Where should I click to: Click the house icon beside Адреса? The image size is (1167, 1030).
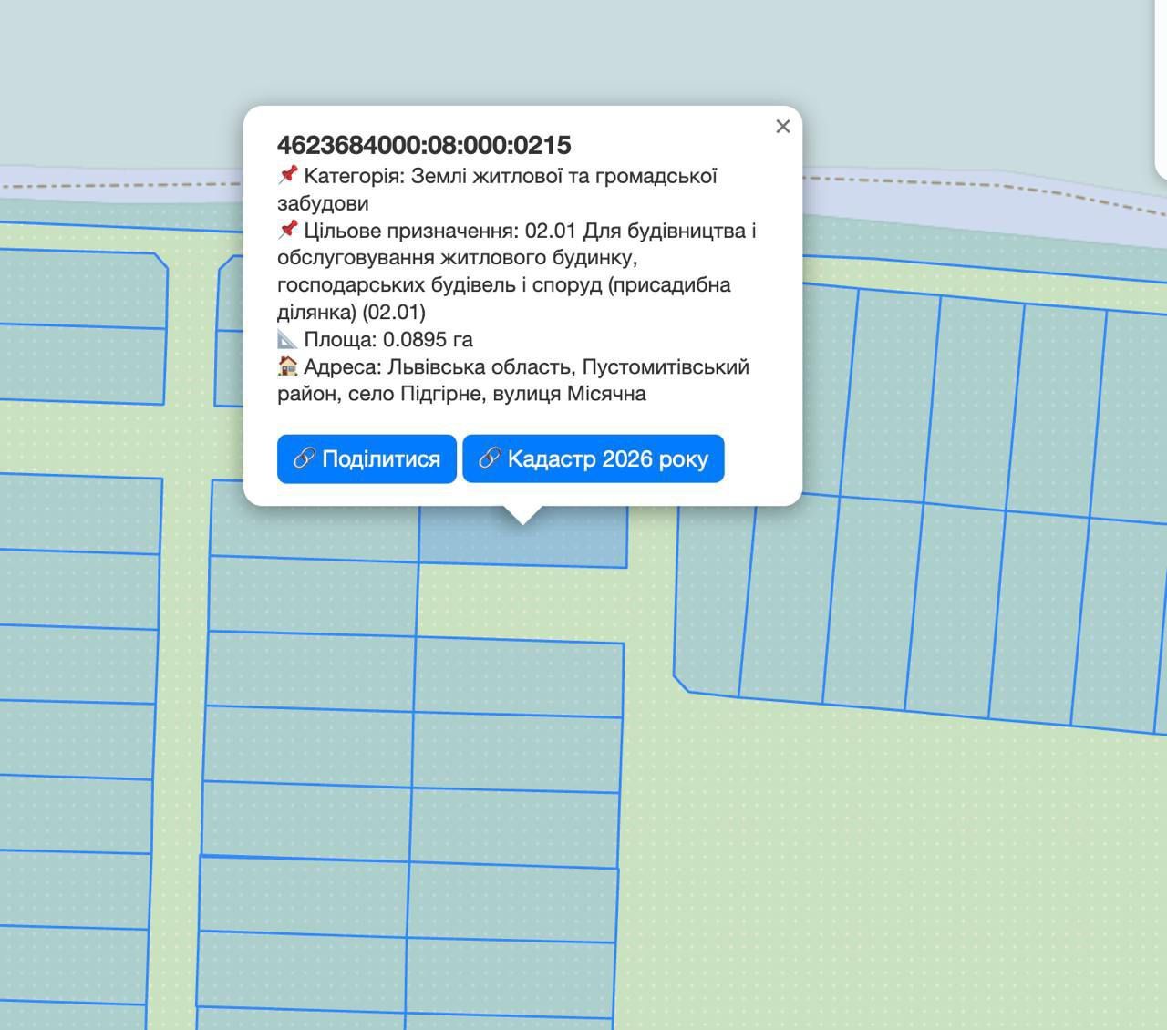pos(288,366)
